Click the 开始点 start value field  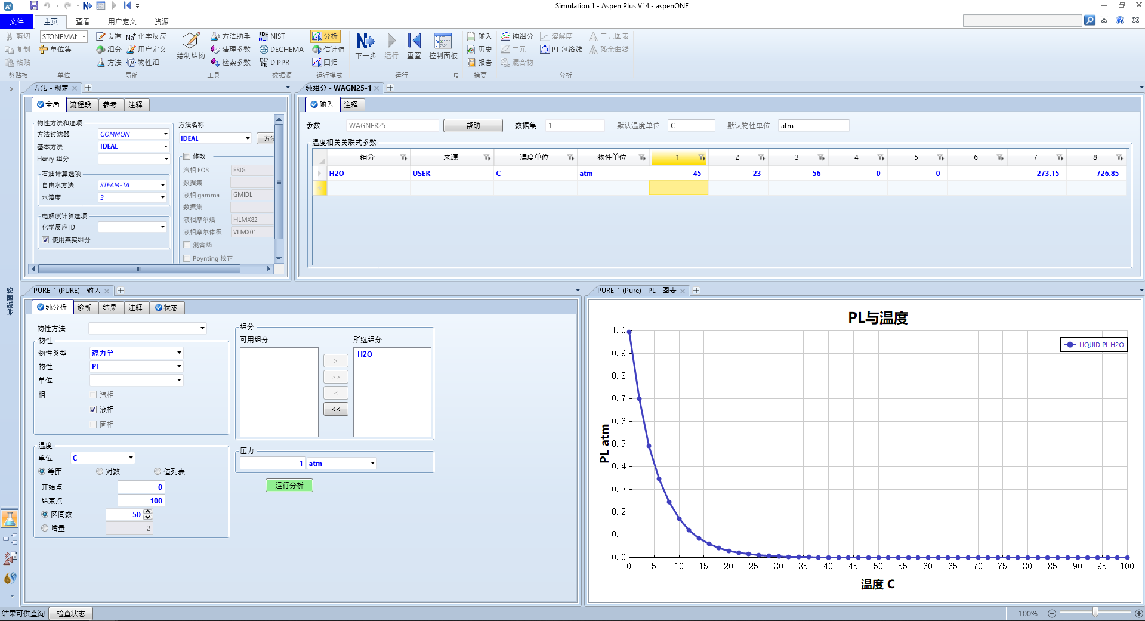pyautogui.click(x=141, y=487)
